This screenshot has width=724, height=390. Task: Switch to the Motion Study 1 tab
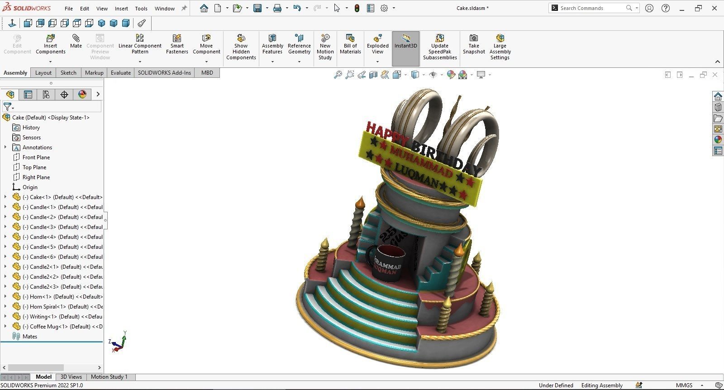[x=109, y=377]
